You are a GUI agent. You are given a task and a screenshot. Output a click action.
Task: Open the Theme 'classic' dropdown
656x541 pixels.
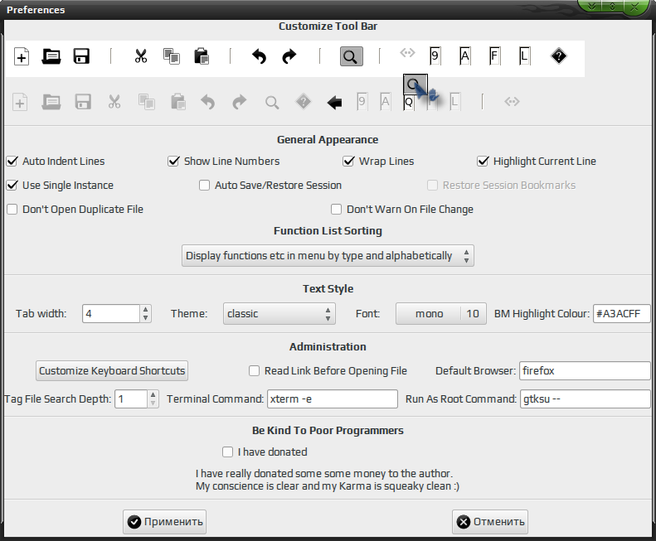[279, 313]
